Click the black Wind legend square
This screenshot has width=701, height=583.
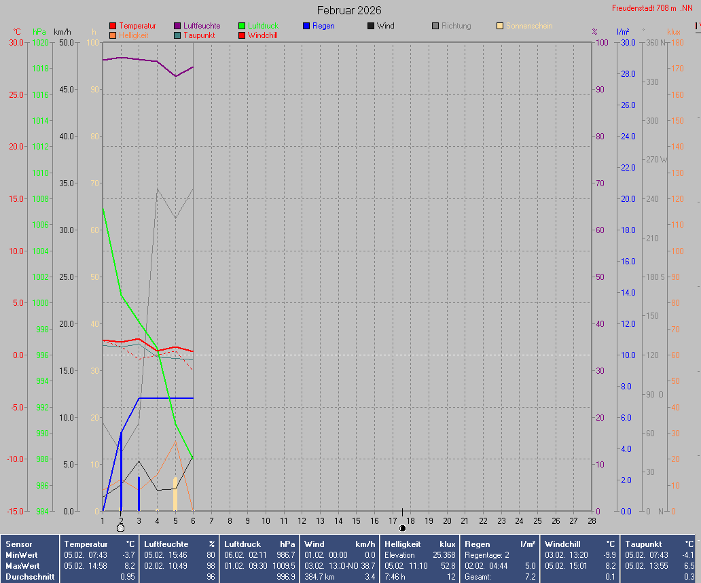[371, 26]
